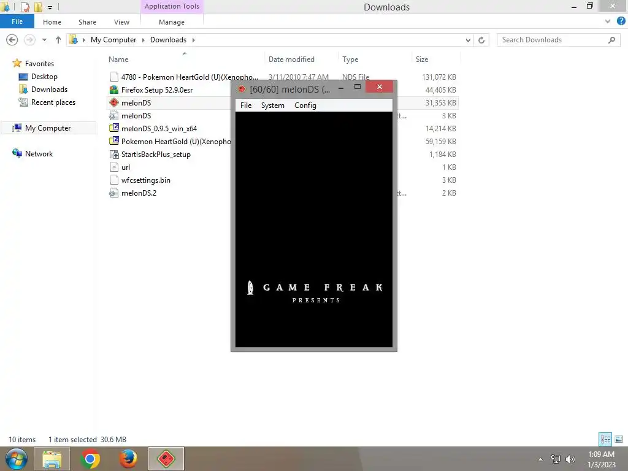Select the 4780 Pokemon HeartGold NDS file icon
Image resolution: width=628 pixels, height=471 pixels.
tap(114, 77)
